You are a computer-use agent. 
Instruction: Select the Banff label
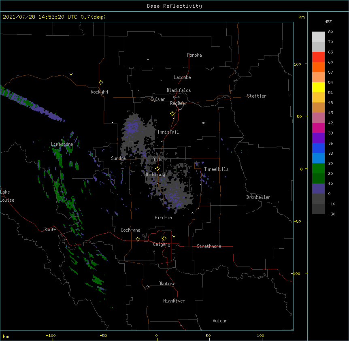point(50,230)
